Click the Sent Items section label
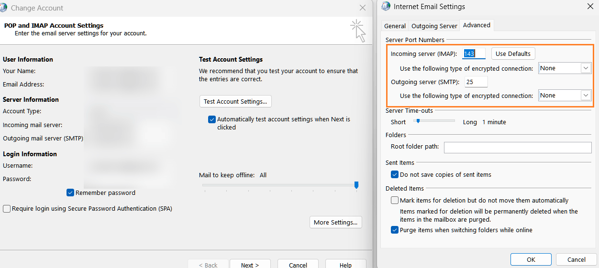This screenshot has width=599, height=268. click(x=400, y=163)
